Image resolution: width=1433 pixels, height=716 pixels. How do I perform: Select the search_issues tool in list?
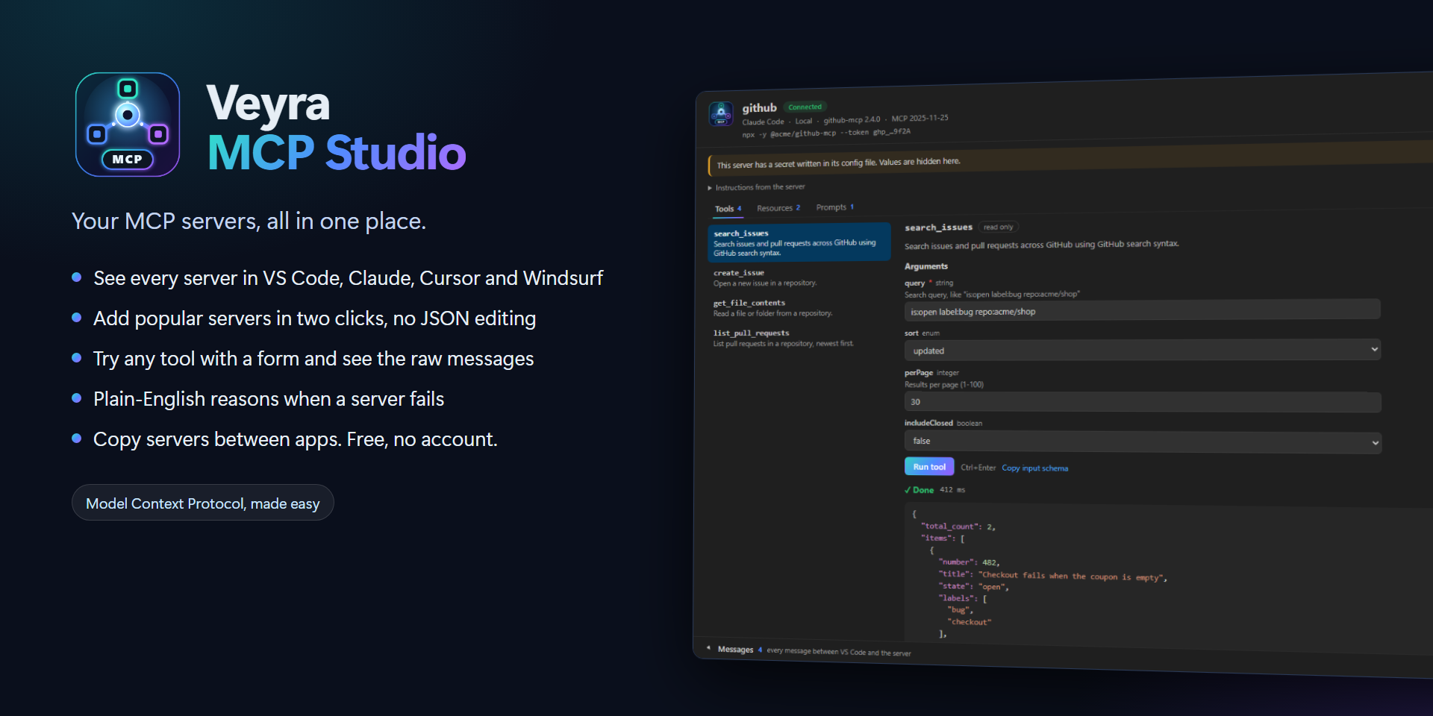pyautogui.click(x=799, y=242)
